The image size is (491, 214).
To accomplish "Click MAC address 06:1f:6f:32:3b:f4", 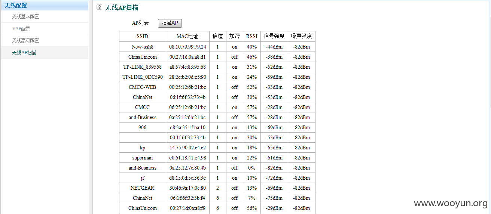I will (187, 198).
